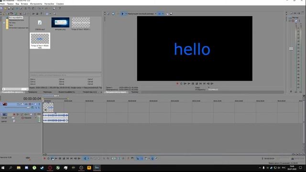Open Render As from the main toolbar

(17, 9)
